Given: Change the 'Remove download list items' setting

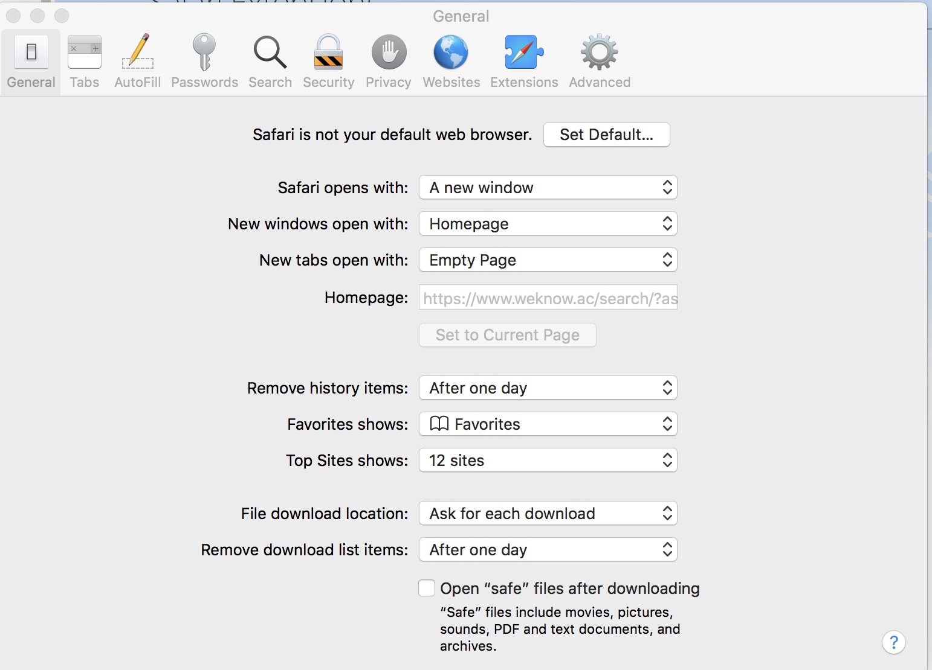Looking at the screenshot, I should 548,549.
